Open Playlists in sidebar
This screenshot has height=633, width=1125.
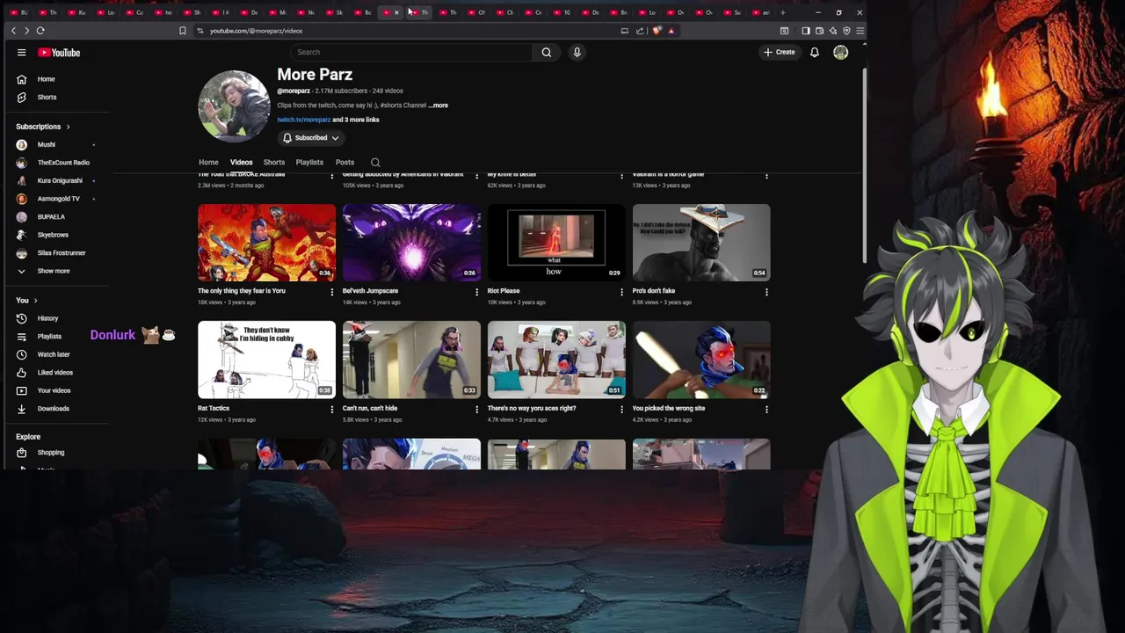tap(49, 337)
